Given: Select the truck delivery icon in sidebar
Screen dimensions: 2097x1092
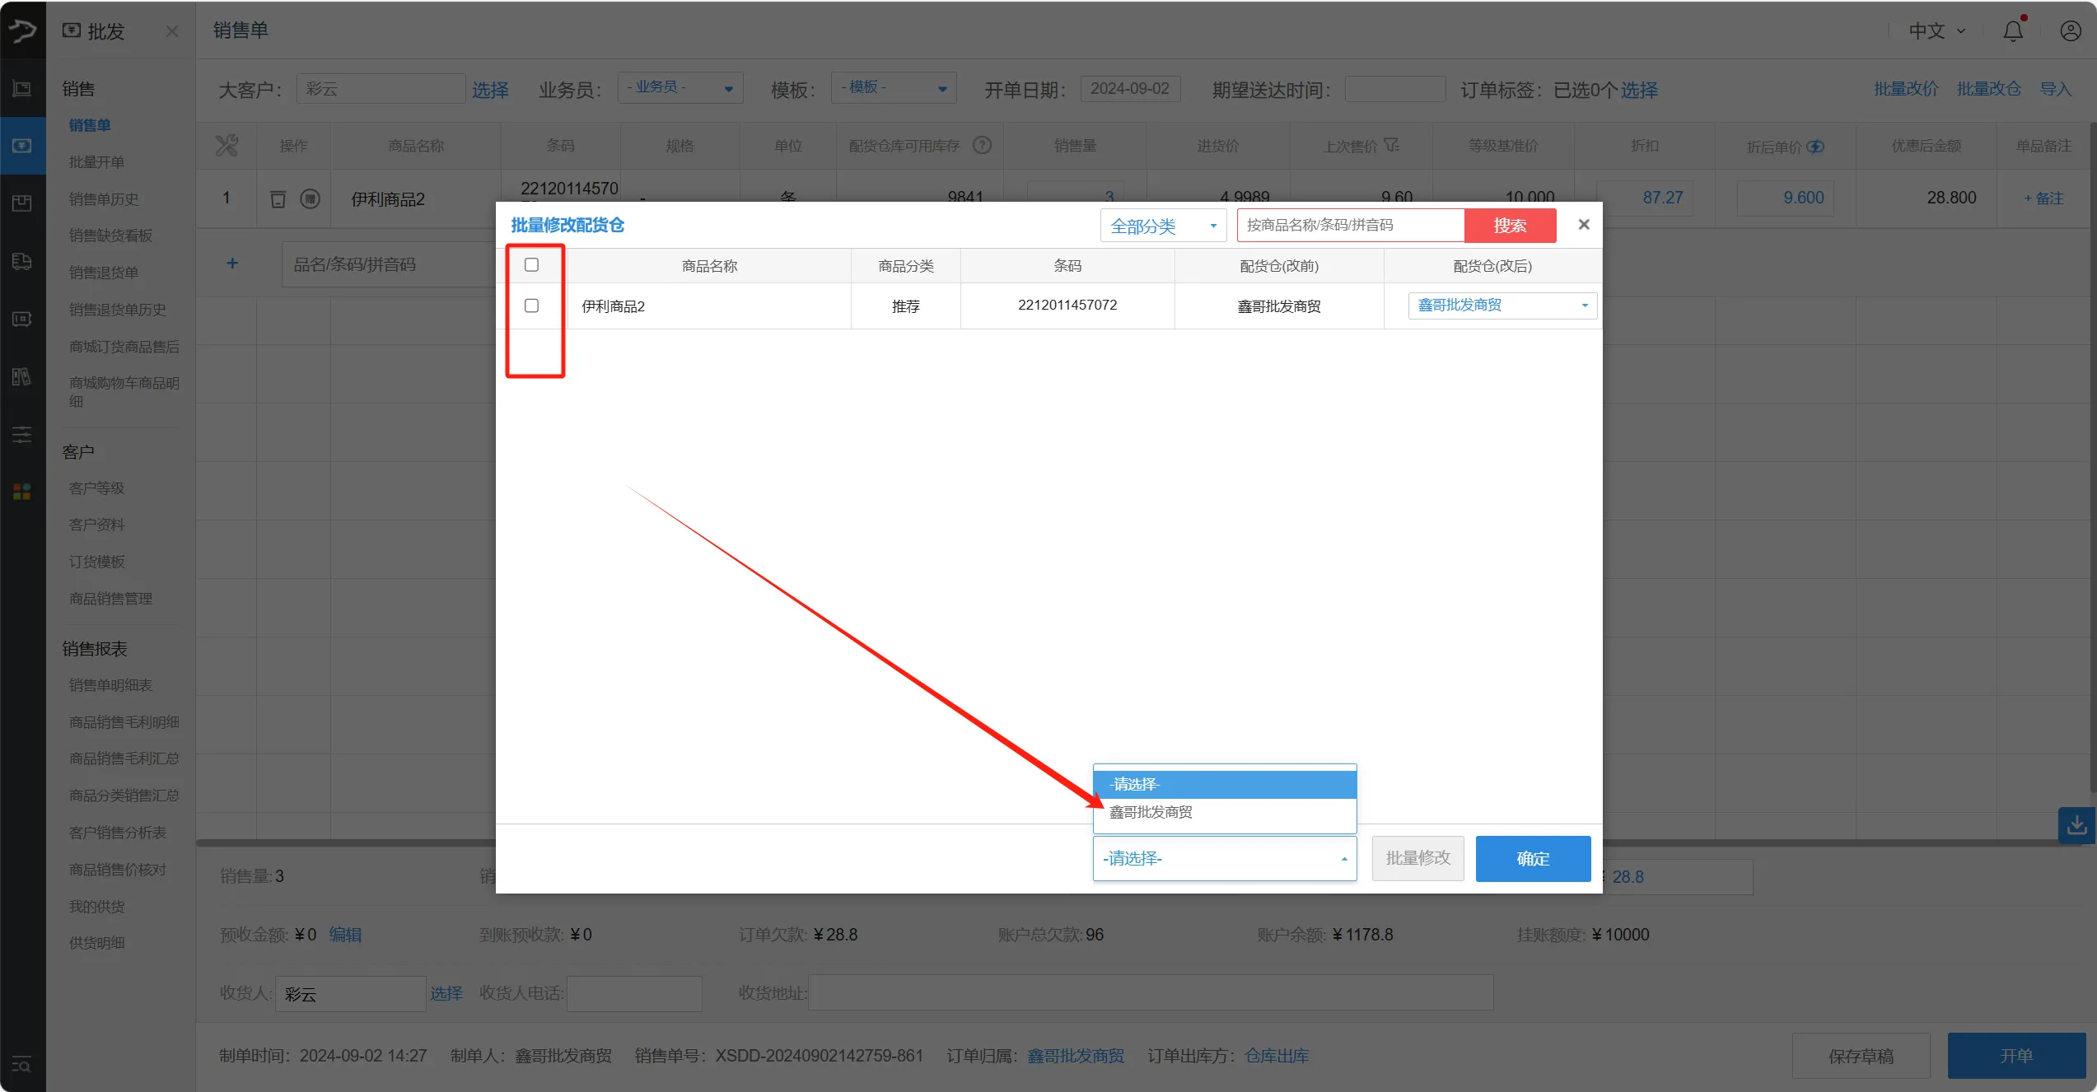Looking at the screenshot, I should coord(22,261).
